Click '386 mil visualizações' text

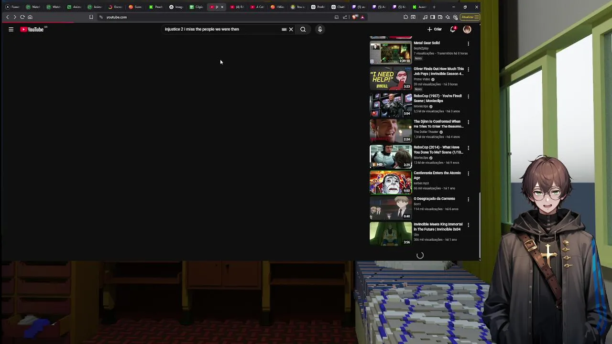click(x=428, y=240)
